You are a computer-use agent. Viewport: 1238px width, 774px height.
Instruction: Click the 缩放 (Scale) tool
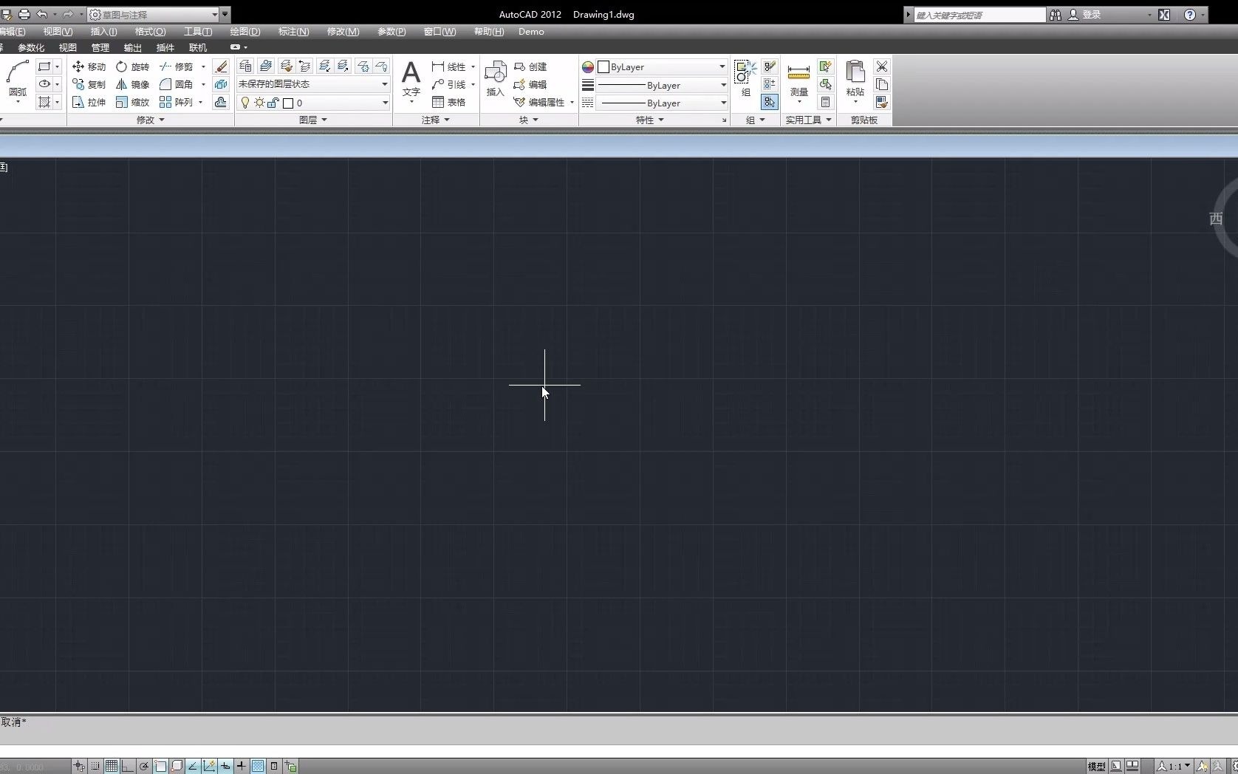pos(132,102)
